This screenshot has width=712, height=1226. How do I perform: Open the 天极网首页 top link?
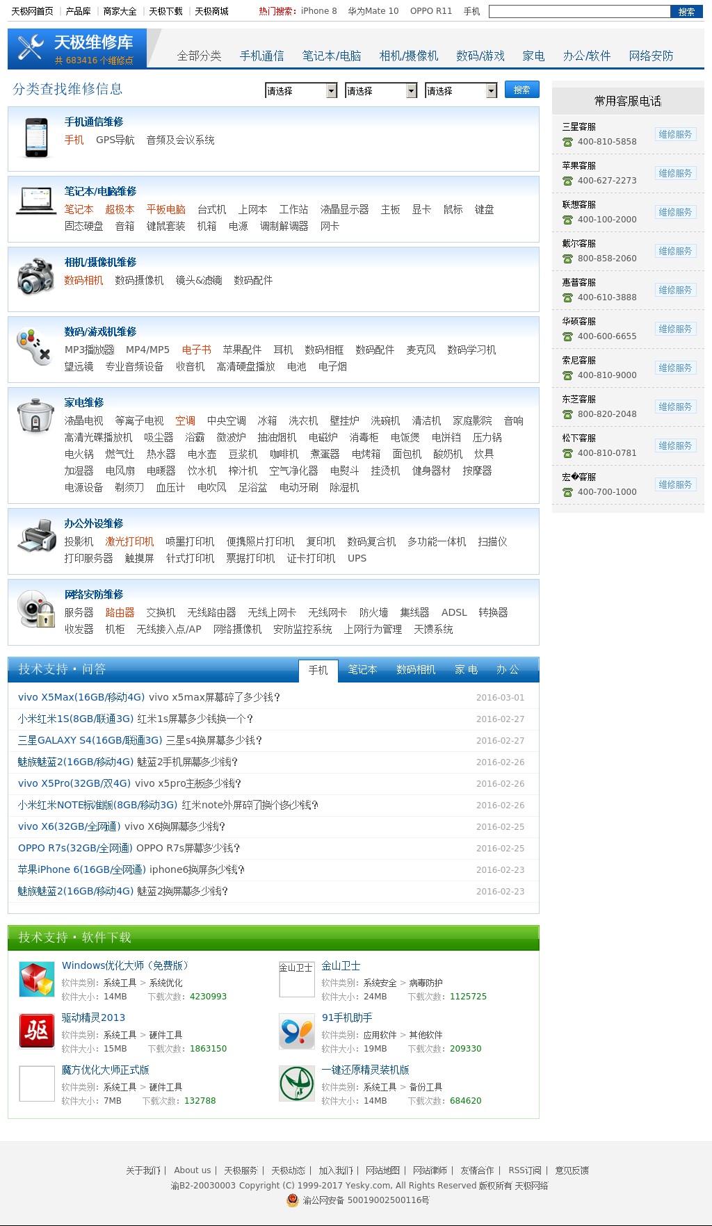coord(32,11)
